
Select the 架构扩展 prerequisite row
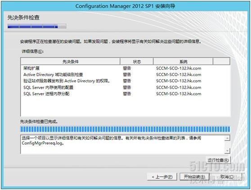pyautogui.click(x=126, y=68)
